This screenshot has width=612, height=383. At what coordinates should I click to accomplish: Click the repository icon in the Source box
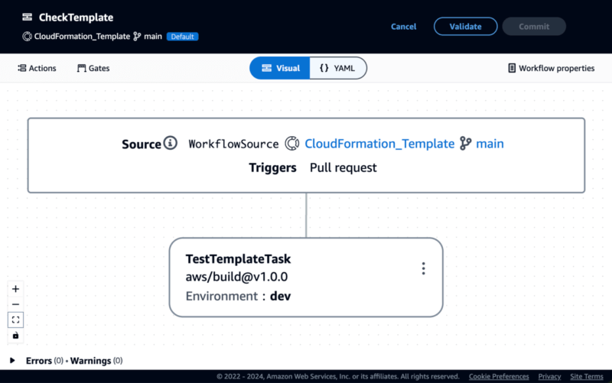tap(291, 144)
